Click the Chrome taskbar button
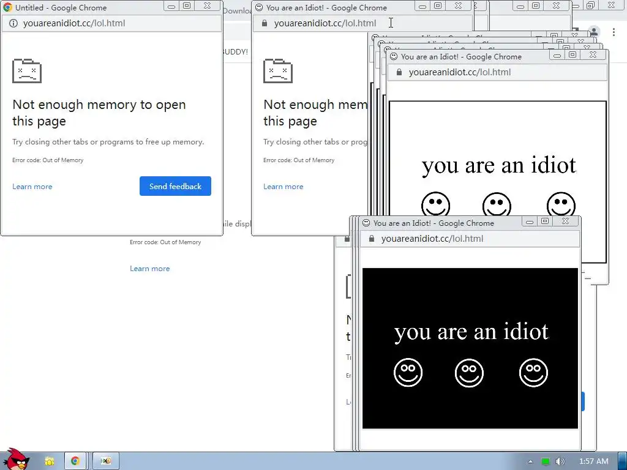The image size is (627, 470). tap(75, 461)
